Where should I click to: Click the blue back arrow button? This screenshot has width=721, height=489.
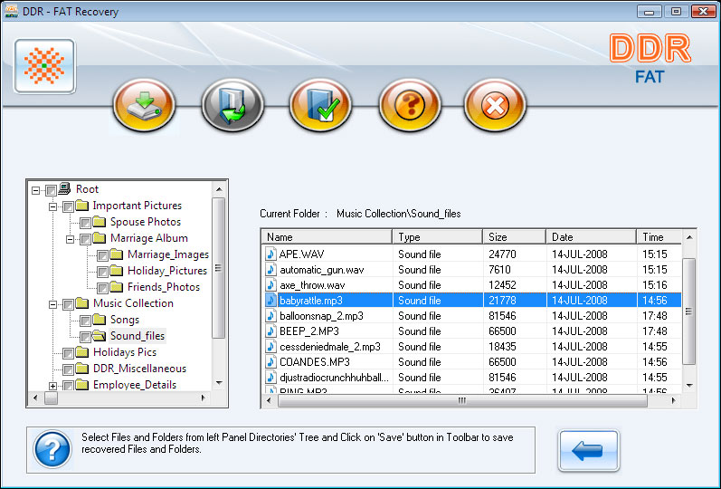coord(588,450)
